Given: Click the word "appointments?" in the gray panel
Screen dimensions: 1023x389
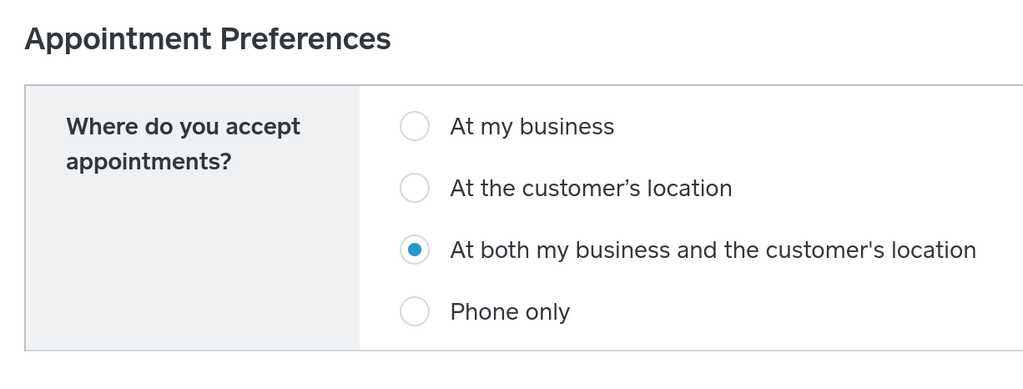Looking at the screenshot, I should pyautogui.click(x=149, y=162).
